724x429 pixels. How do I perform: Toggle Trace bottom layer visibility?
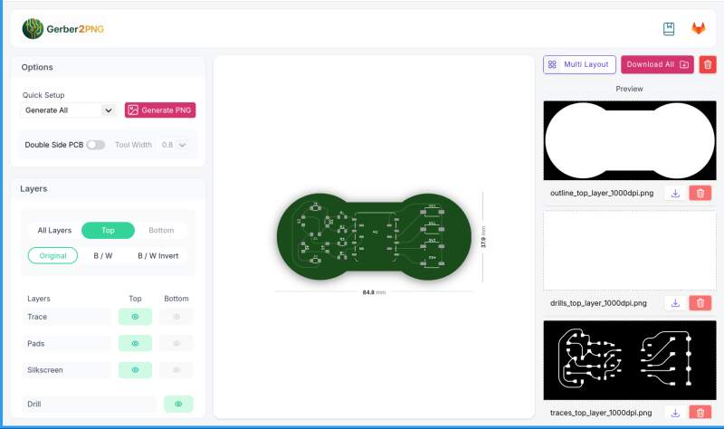pyautogui.click(x=176, y=317)
